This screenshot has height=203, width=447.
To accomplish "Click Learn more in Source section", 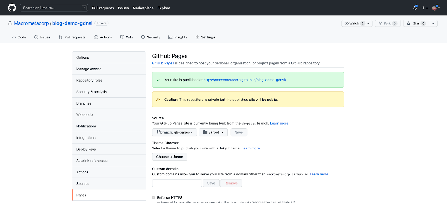I will tap(279, 123).
